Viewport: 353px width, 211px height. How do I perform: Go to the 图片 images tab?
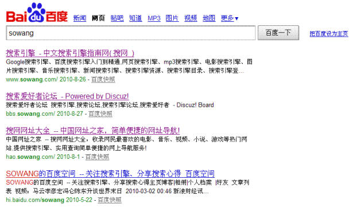[172, 18]
